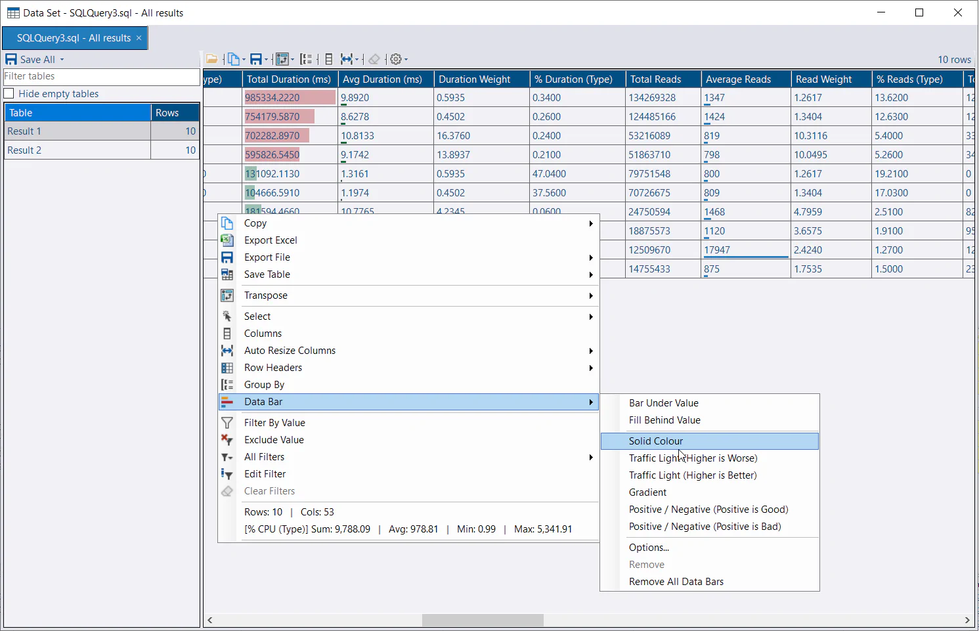This screenshot has height=631, width=979.
Task: Click the open folder toolbar icon
Action: click(211, 59)
